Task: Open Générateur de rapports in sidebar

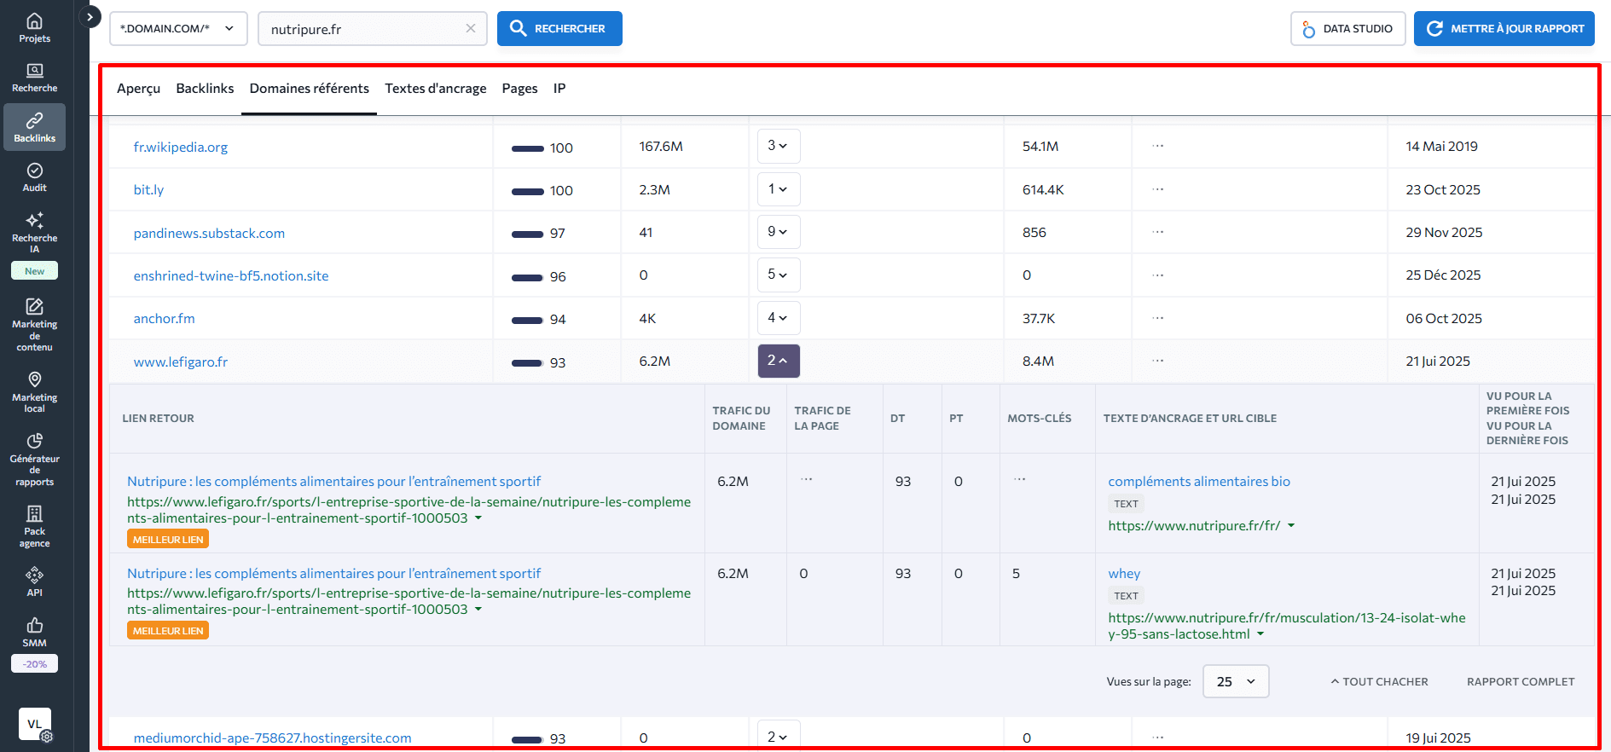Action: pos(34,460)
